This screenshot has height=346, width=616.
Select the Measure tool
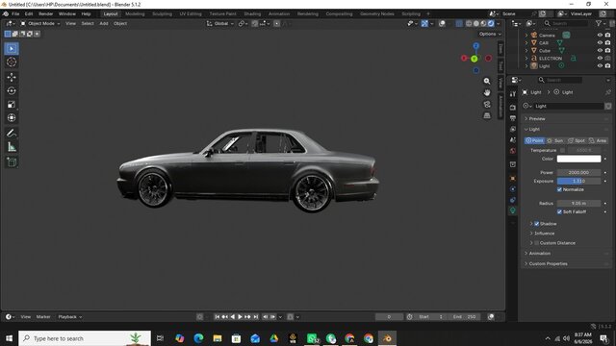12,147
